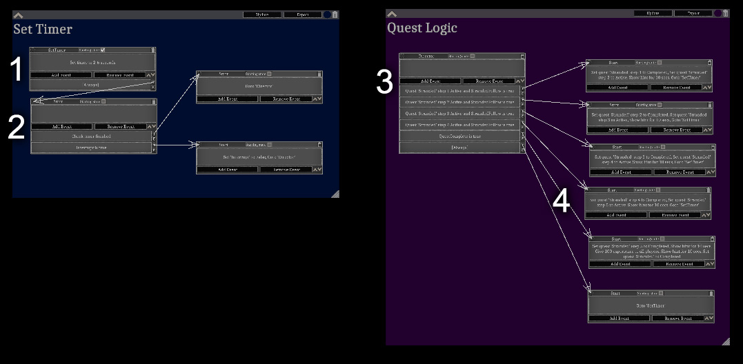Image resolution: width=743 pixels, height=364 pixels.
Task: Click the link connector on 'Interrupt is true' row
Action: click(x=154, y=148)
